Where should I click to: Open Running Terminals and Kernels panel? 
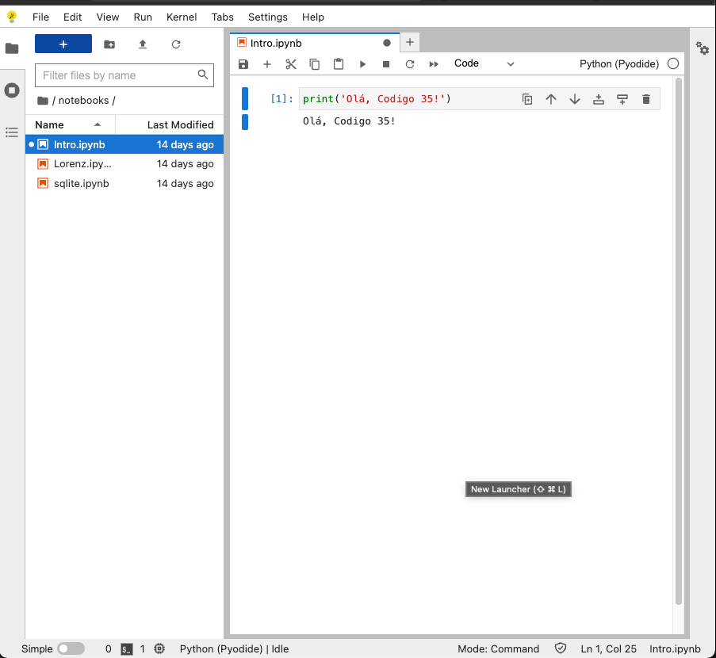12,90
